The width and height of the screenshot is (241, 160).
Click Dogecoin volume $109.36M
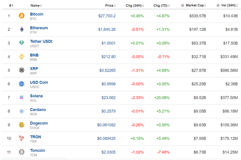pyautogui.click(x=229, y=125)
